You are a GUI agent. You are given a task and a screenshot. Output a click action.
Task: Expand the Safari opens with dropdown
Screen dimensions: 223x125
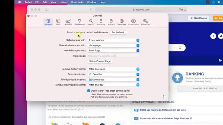click(x=113, y=40)
